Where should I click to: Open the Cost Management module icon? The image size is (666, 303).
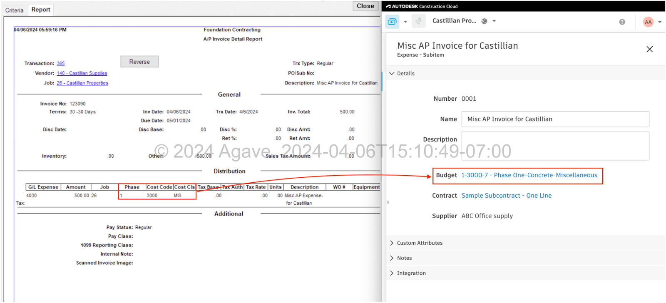tap(392, 22)
